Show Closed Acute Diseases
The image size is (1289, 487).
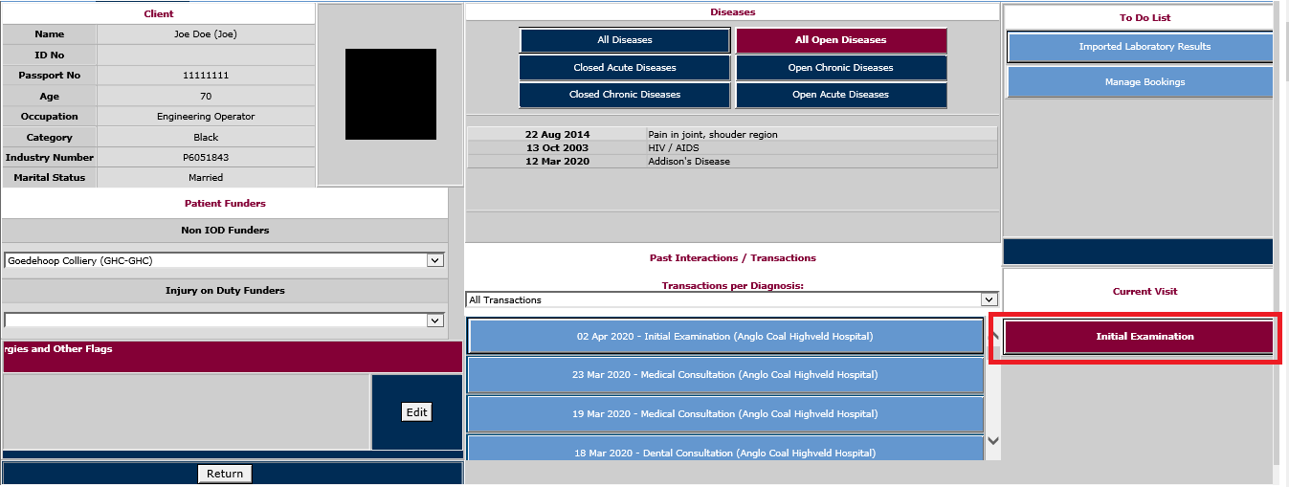[625, 68]
